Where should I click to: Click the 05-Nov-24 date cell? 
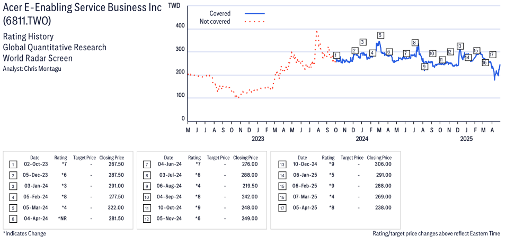tap(168, 218)
